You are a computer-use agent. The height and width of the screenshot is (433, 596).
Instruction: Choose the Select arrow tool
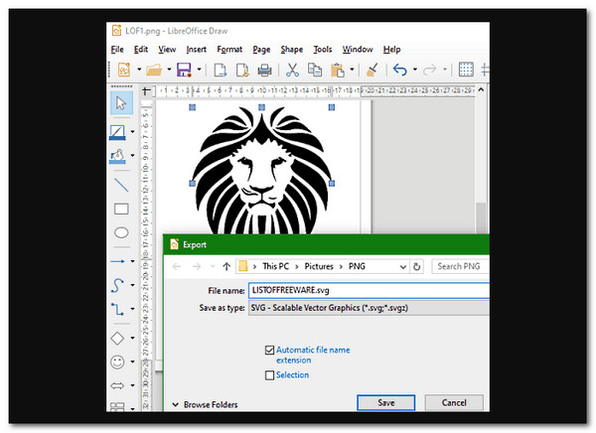[x=121, y=103]
